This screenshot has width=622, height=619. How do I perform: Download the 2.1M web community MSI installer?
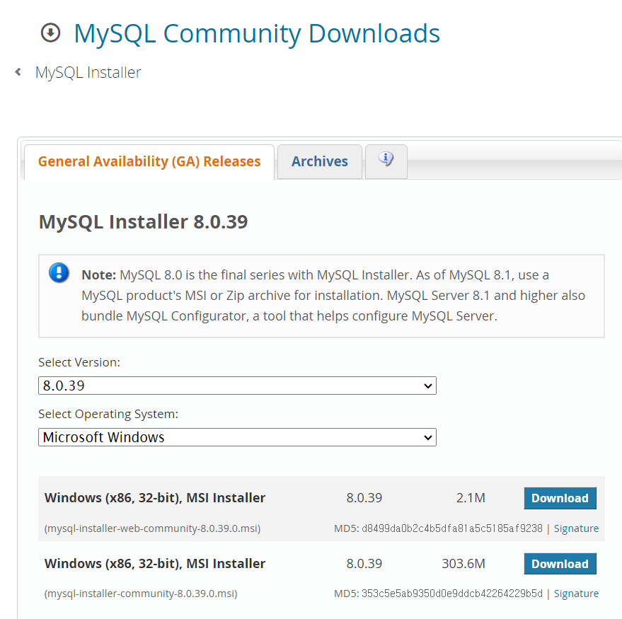point(560,498)
